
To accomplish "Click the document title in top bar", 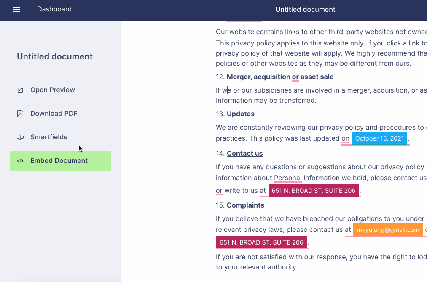I will pos(305,10).
